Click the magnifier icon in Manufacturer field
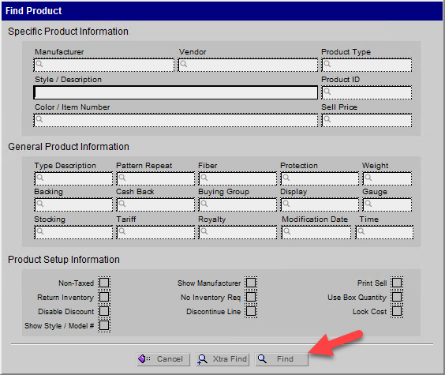Image resolution: width=445 pixels, height=375 pixels. tap(39, 64)
